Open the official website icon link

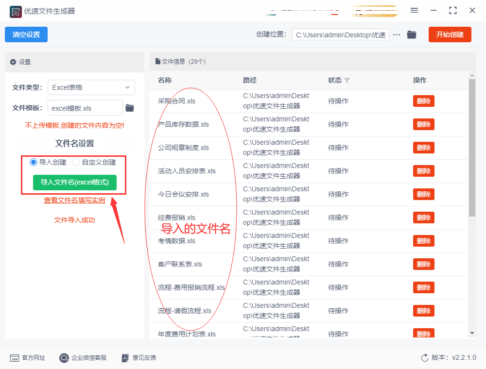[15, 358]
